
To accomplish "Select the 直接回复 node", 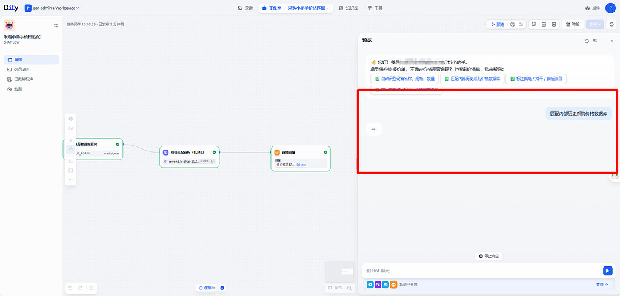I will (301, 159).
